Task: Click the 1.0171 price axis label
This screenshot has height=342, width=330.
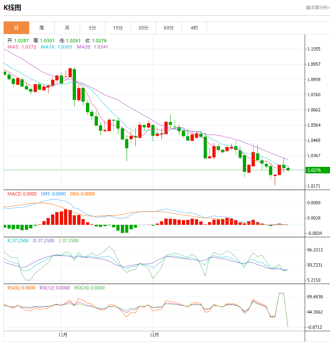Action: pyautogui.click(x=314, y=186)
